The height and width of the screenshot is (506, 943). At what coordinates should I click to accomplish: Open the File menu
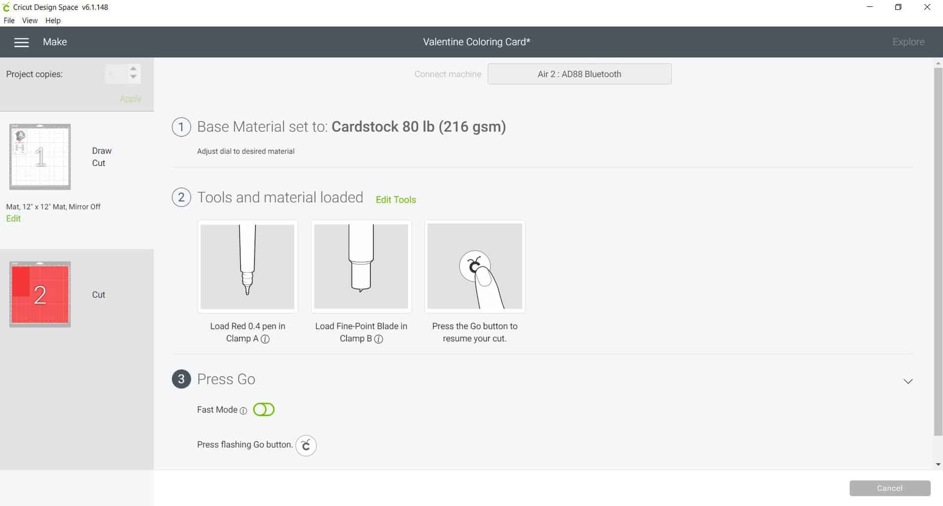click(x=9, y=21)
